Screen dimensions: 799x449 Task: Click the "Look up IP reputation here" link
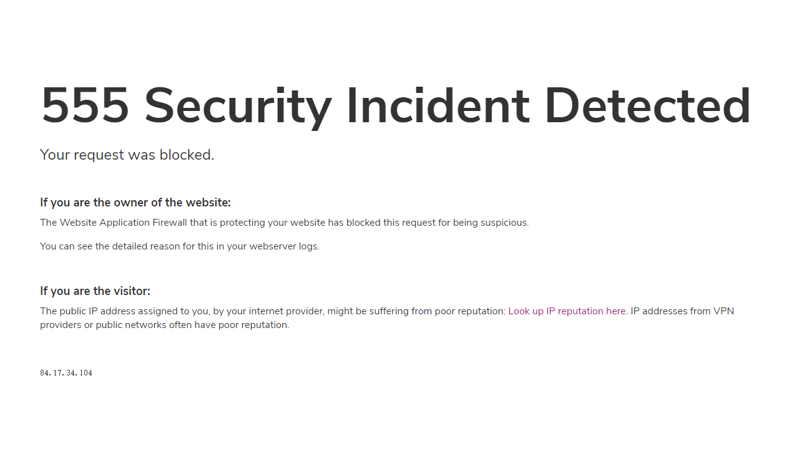[567, 311]
